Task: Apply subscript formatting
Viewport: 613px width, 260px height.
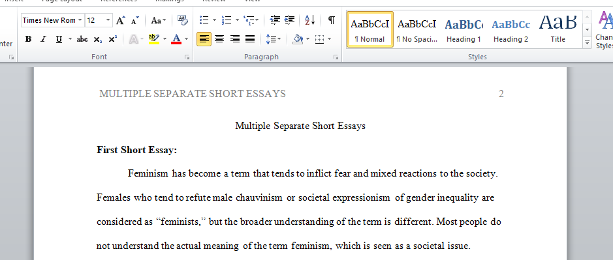Action: tap(98, 39)
